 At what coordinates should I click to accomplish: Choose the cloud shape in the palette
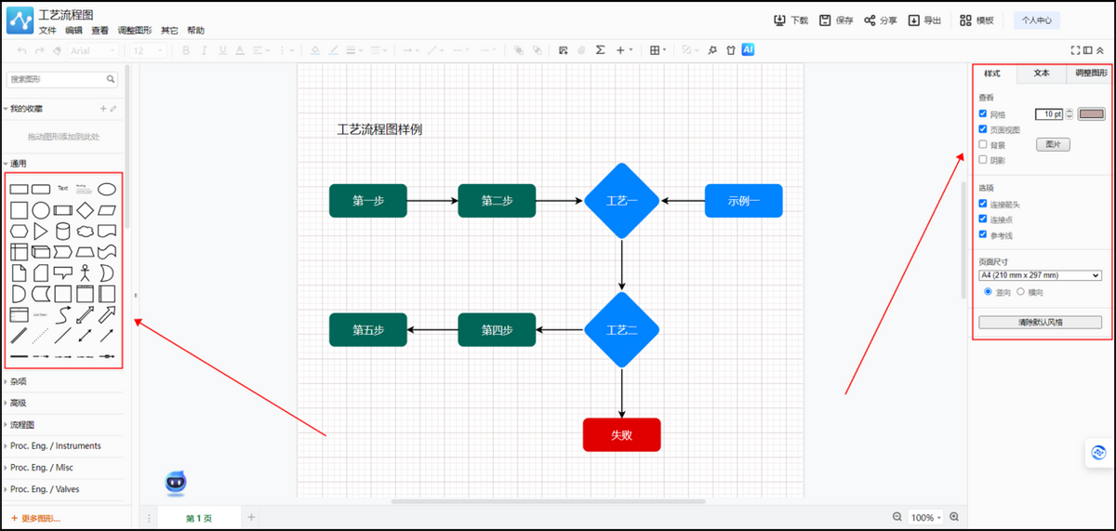pyautogui.click(x=85, y=231)
